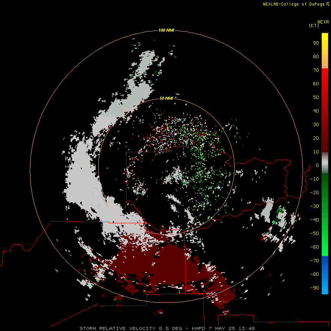
Task: Click the 10 value on the velocity scale
Action: (x=316, y=152)
